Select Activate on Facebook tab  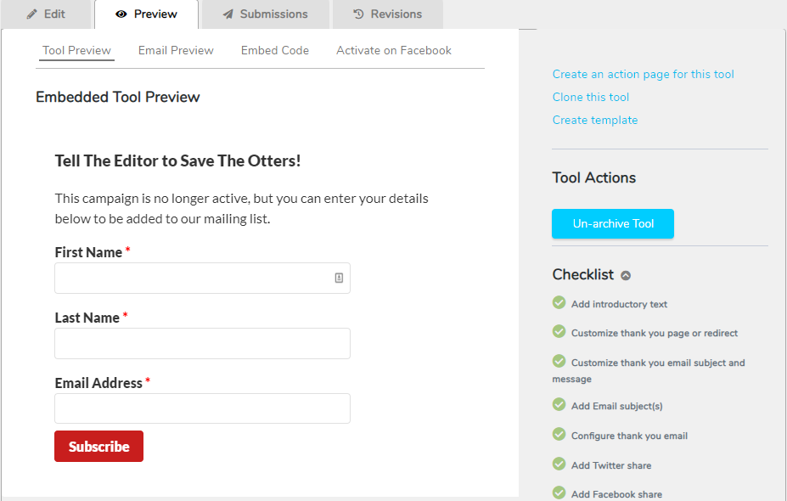[x=394, y=50]
